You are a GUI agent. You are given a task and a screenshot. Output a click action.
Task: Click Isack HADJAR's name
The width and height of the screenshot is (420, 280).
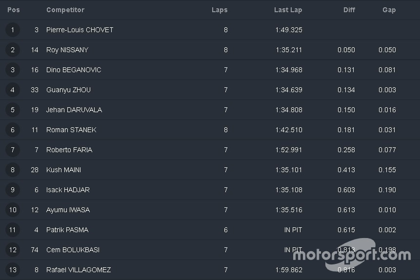pyautogui.click(x=68, y=190)
